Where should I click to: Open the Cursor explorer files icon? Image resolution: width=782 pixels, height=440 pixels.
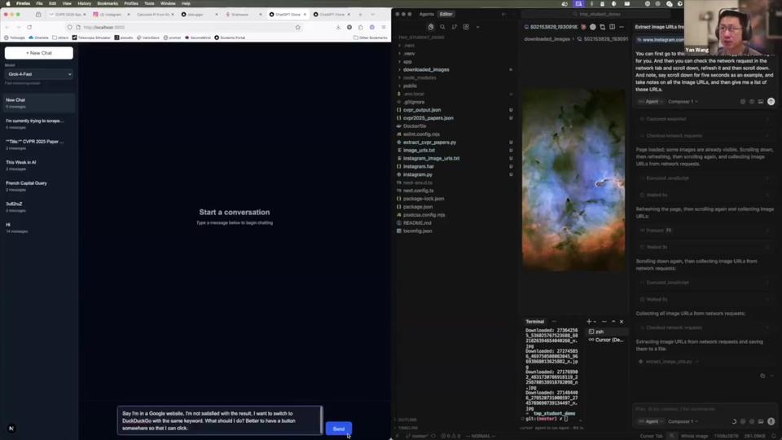[430, 27]
